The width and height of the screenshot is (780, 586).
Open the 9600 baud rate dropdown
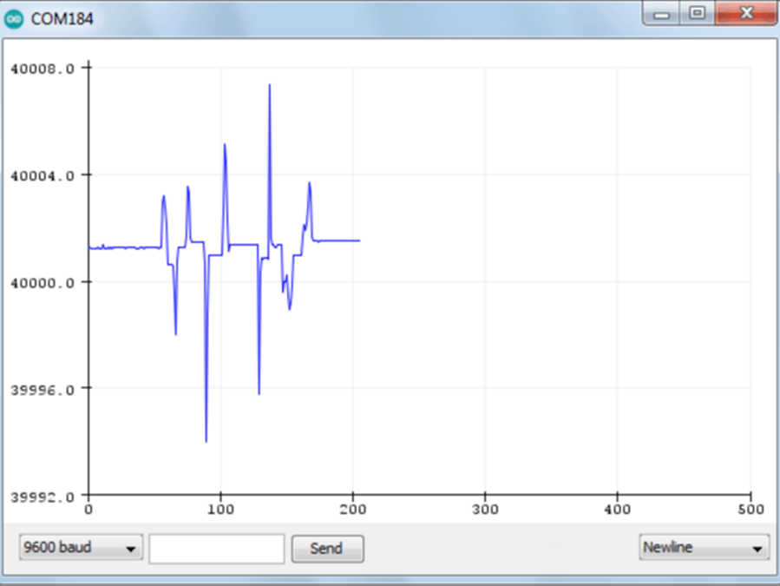pyautogui.click(x=81, y=548)
